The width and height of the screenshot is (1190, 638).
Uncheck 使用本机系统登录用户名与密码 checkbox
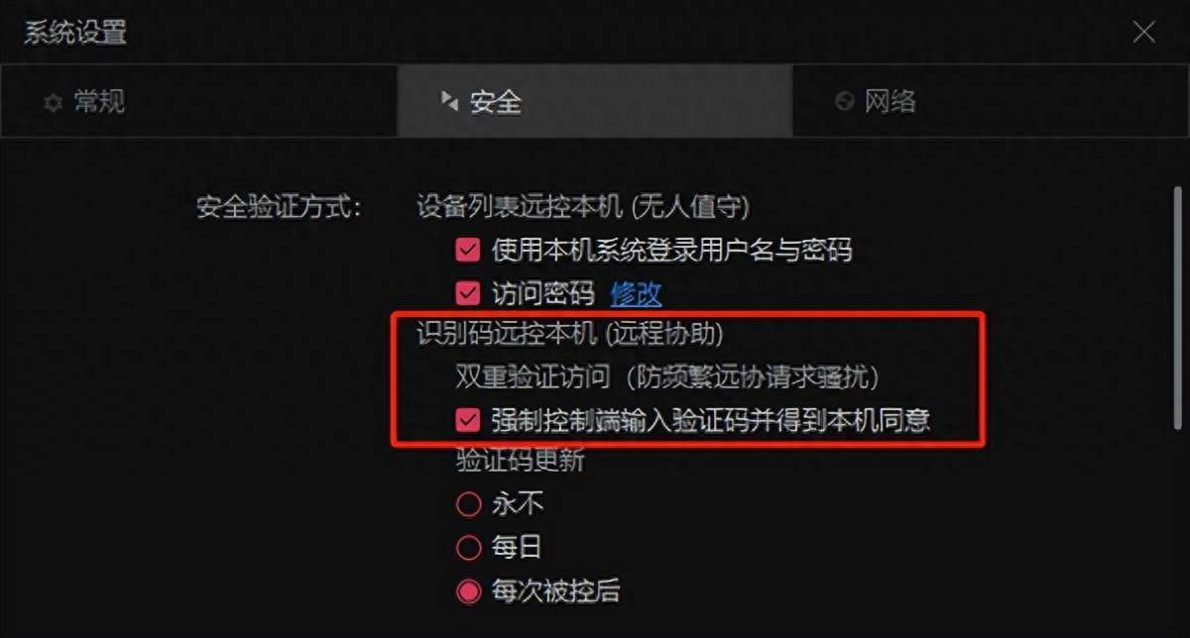tap(468, 249)
